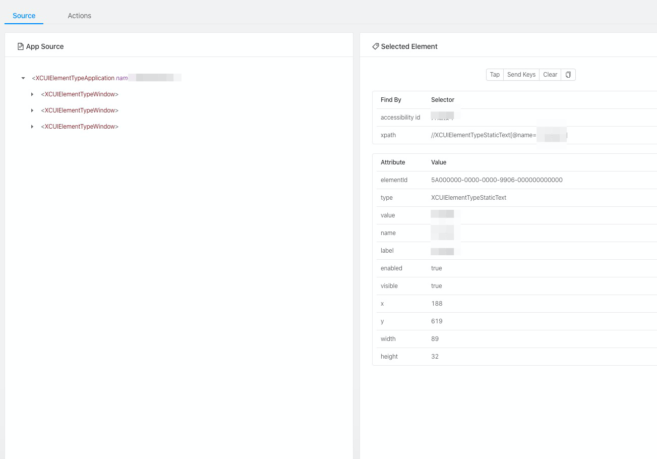This screenshot has width=657, height=459.
Task: Copy attributes with the clipboard icon
Action: coord(568,75)
